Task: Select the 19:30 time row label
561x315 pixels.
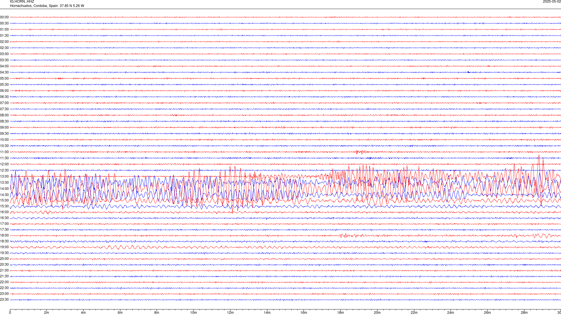Action: coord(4,253)
